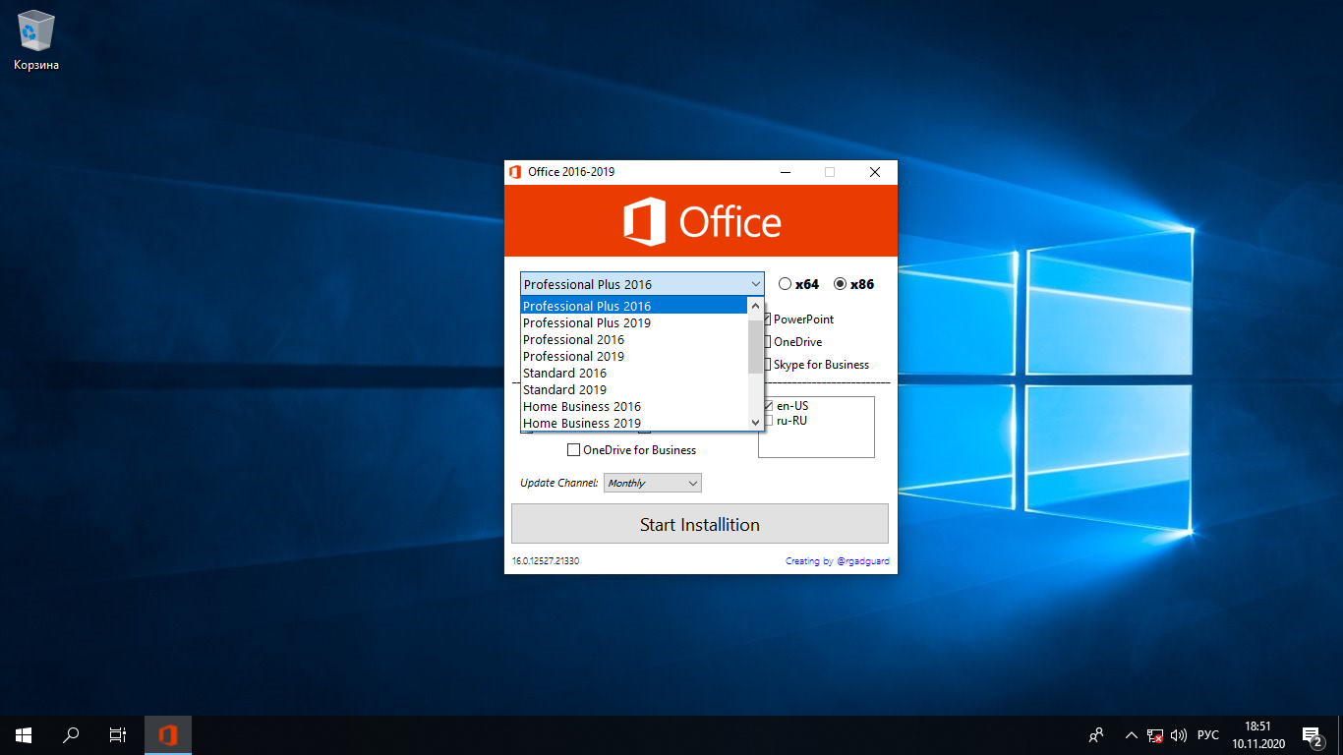Collapse the Office edition combo box
Screen dimensions: 1343x755
coord(755,284)
